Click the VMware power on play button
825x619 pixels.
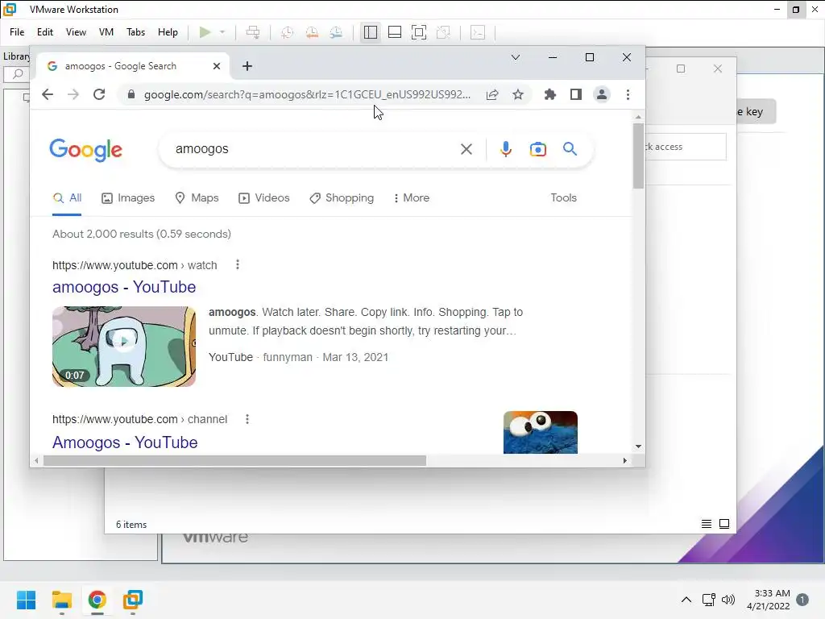[205, 32]
